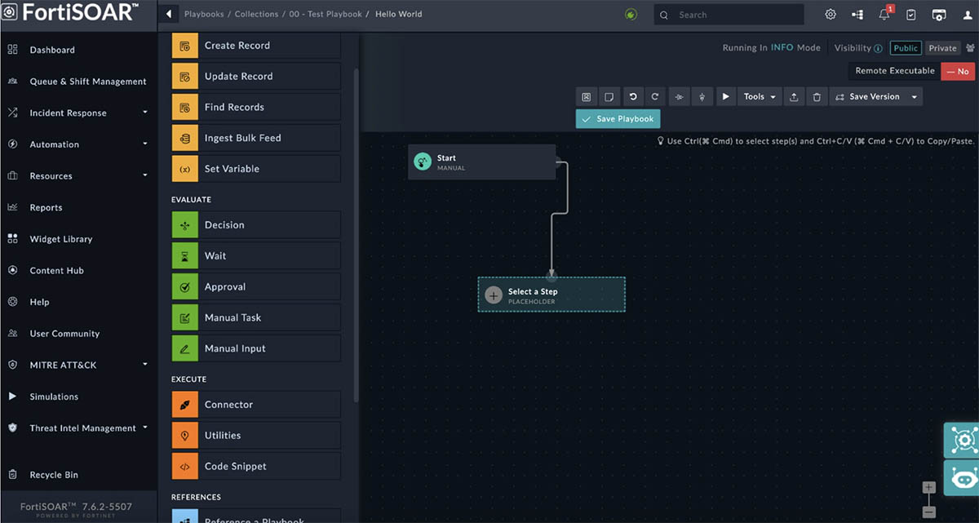Open Content Hub from sidebar

tap(56, 271)
